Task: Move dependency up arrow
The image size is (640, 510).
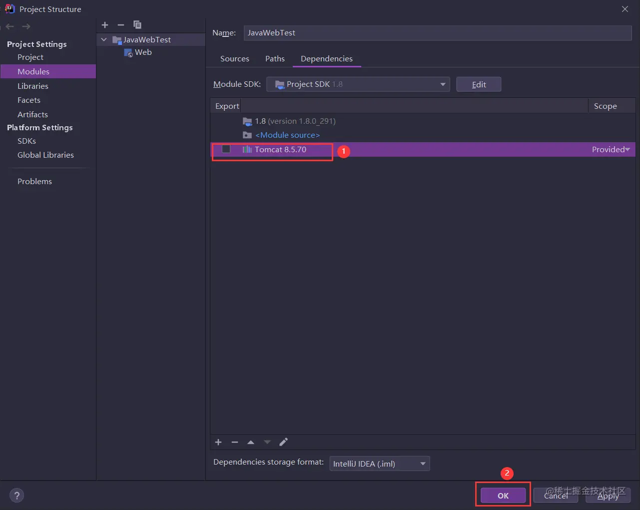Action: (251, 442)
